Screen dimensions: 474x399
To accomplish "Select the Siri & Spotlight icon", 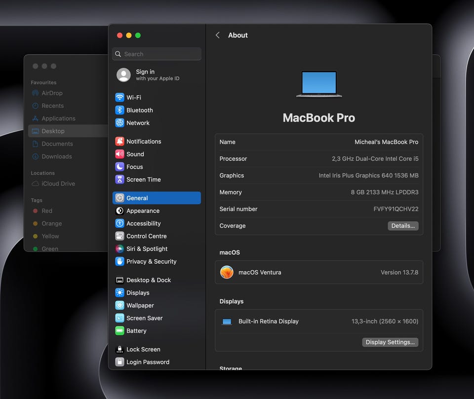I will [x=119, y=249].
